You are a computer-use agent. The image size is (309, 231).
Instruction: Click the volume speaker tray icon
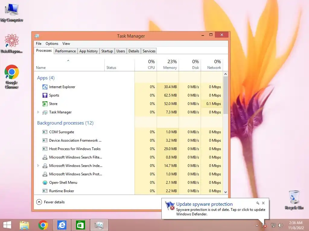280,225
